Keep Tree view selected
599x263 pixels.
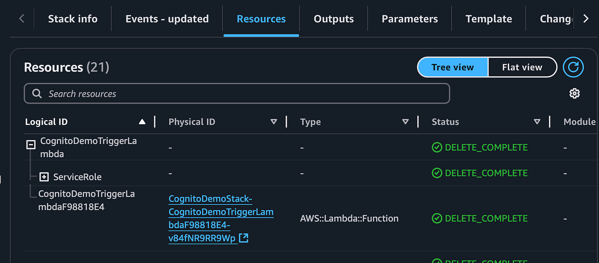tap(453, 67)
